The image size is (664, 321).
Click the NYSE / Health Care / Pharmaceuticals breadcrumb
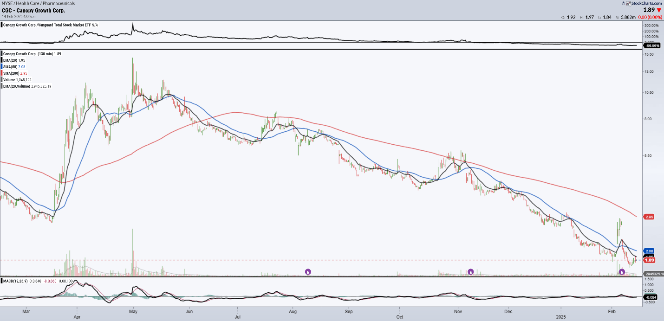click(x=39, y=3)
